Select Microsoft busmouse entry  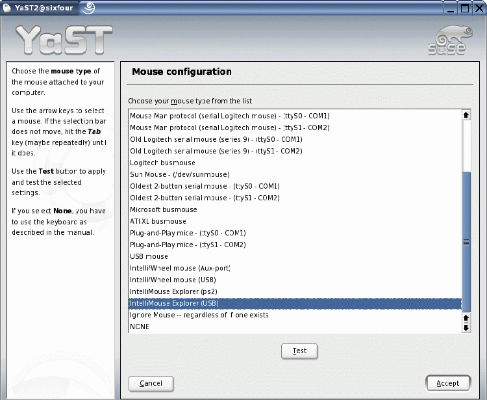(x=295, y=209)
